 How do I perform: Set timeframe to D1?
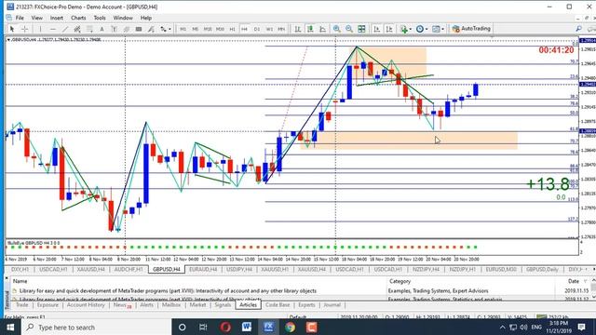click(x=257, y=29)
